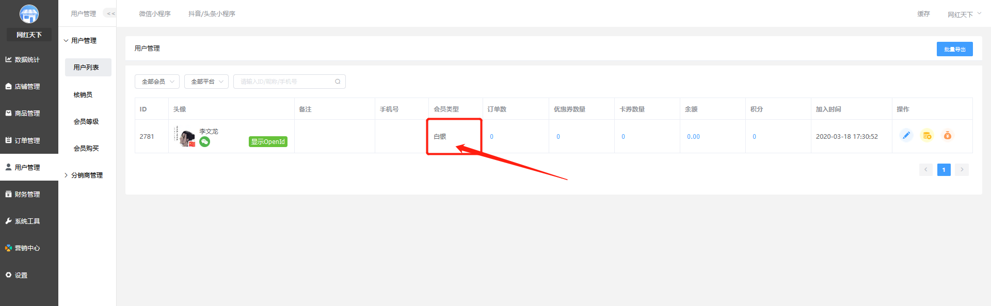Viewport: 991px width, 306px height.
Task: Go to previous page with left arrow
Action: 926,169
